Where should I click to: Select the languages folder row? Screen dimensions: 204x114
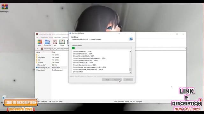(51, 57)
